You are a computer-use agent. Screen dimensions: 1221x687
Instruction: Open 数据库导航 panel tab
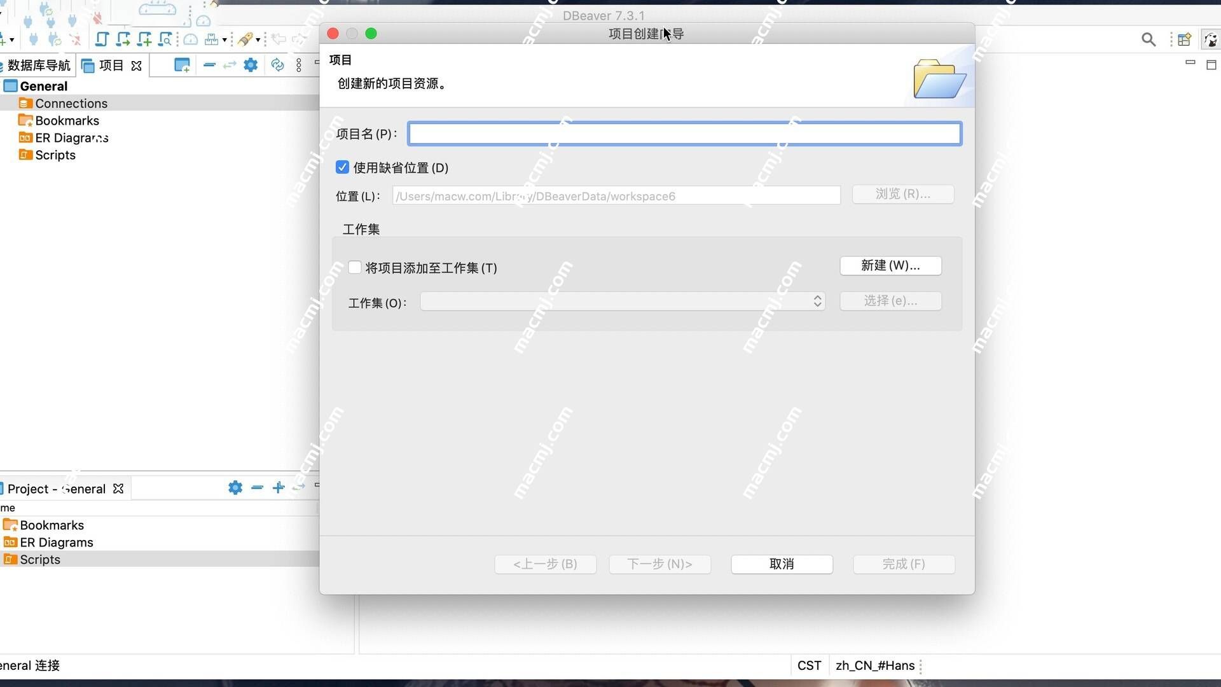38,66
